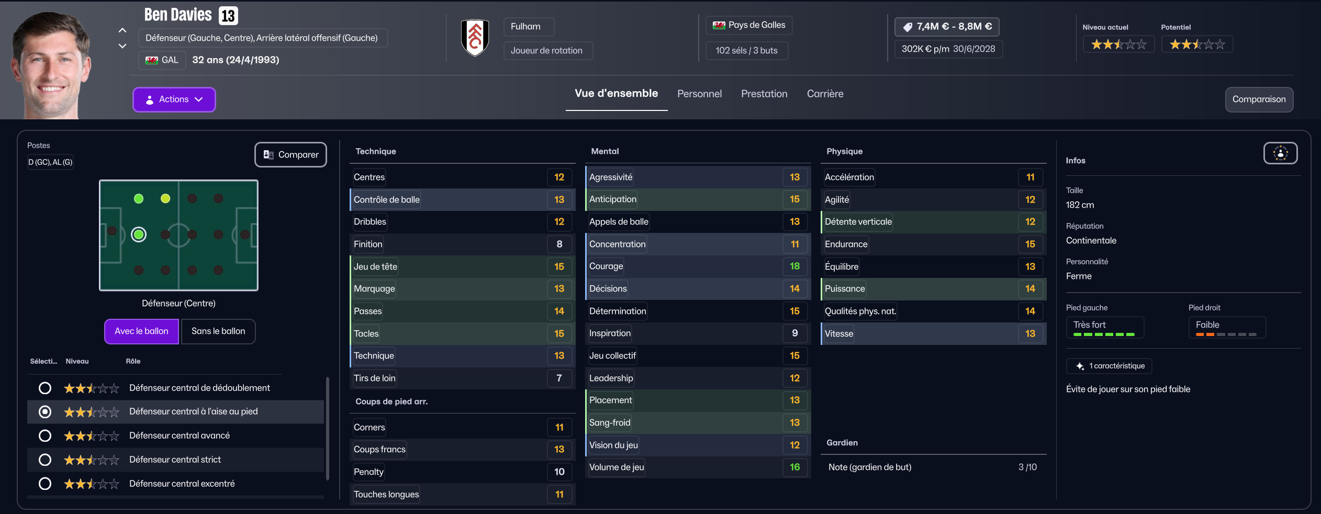
Task: Click the Fulham club crest icon
Action: tap(475, 38)
